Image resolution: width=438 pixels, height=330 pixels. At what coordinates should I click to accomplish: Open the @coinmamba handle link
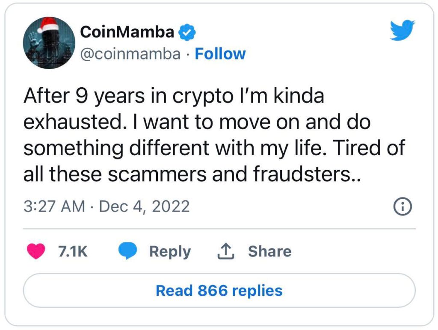130,54
